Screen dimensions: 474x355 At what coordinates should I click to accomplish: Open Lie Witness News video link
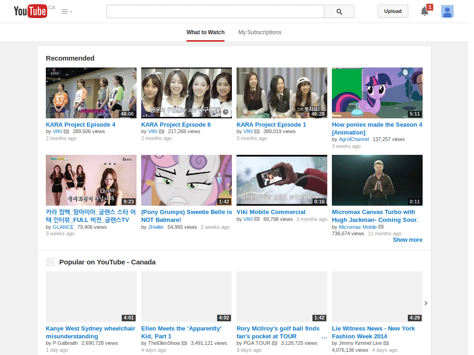pos(374,332)
